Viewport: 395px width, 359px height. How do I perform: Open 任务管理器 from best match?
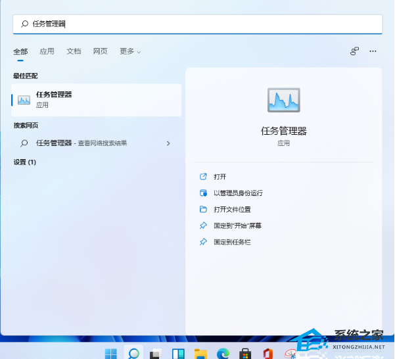(96, 100)
